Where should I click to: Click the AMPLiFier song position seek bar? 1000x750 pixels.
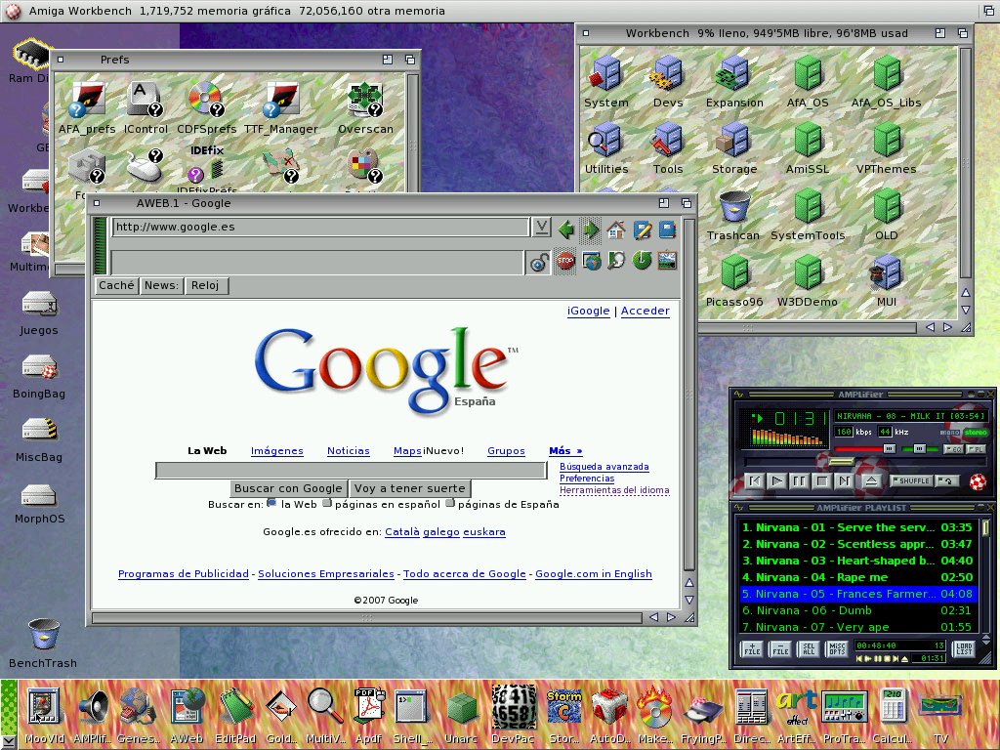tap(865, 462)
